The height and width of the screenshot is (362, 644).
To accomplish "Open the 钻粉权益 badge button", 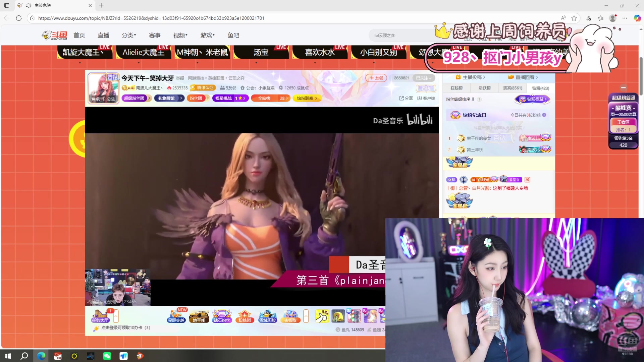I will (x=533, y=99).
